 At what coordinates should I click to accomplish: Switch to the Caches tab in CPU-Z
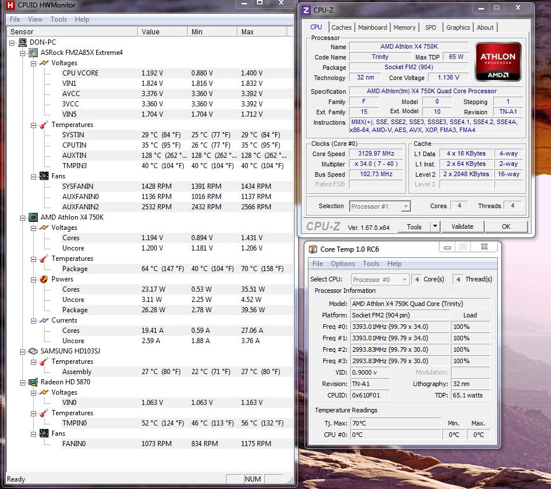[341, 27]
